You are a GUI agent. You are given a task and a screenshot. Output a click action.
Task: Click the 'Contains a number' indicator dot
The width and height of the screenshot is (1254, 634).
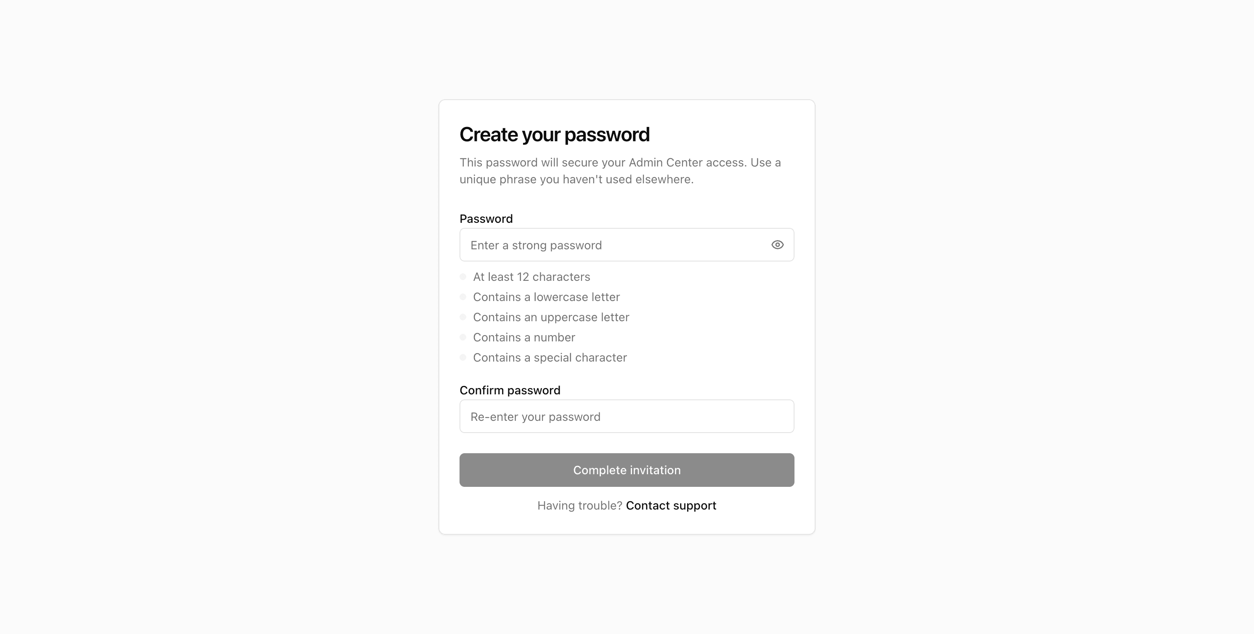(x=462, y=336)
